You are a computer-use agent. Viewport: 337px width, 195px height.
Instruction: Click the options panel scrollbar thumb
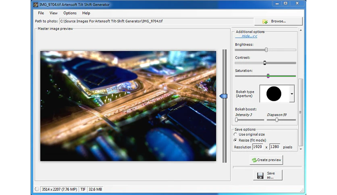[301, 112]
